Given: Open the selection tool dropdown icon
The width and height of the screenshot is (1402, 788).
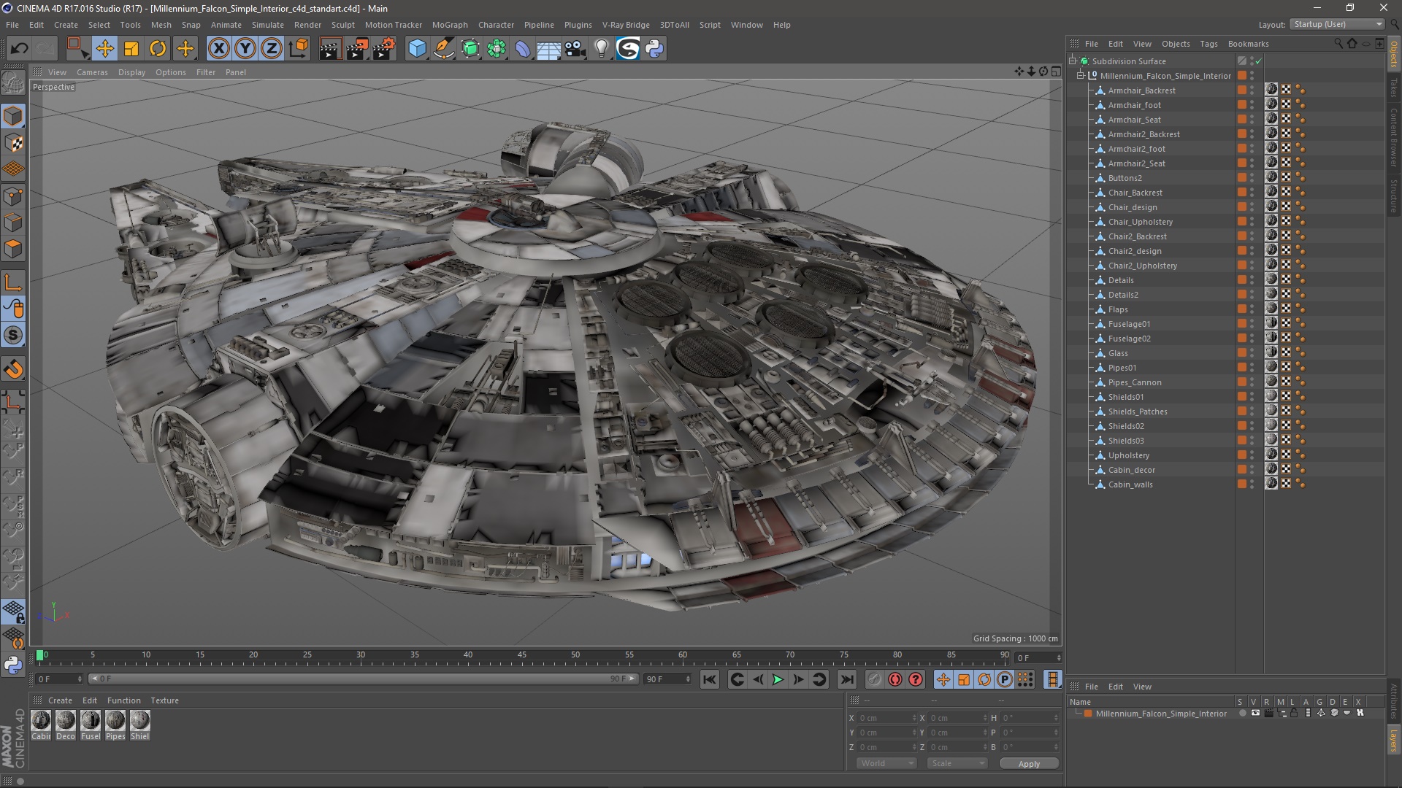Looking at the screenshot, I should 77,49.
